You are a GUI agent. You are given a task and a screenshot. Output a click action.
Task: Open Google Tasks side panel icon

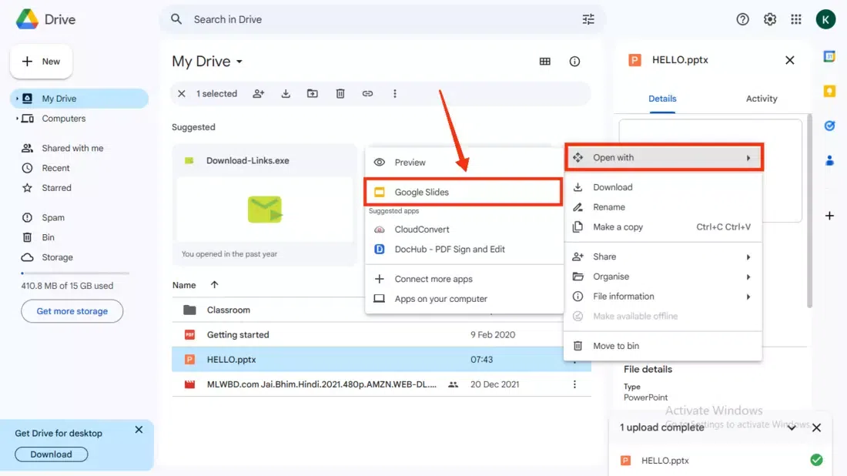pyautogui.click(x=829, y=126)
